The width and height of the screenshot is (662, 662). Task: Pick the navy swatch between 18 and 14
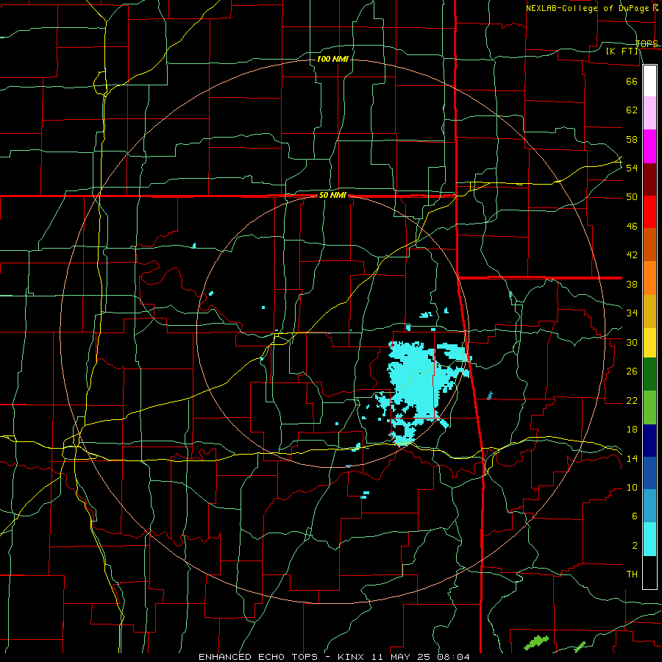pyautogui.click(x=649, y=441)
